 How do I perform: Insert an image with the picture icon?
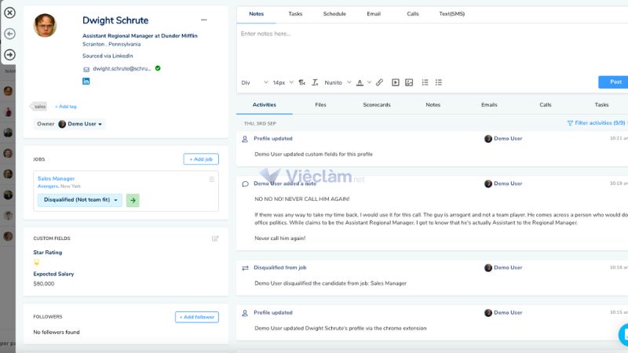coord(409,82)
